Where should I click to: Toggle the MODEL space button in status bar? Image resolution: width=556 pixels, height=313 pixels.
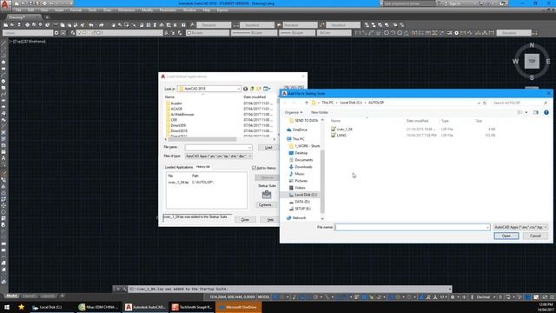click(263, 297)
